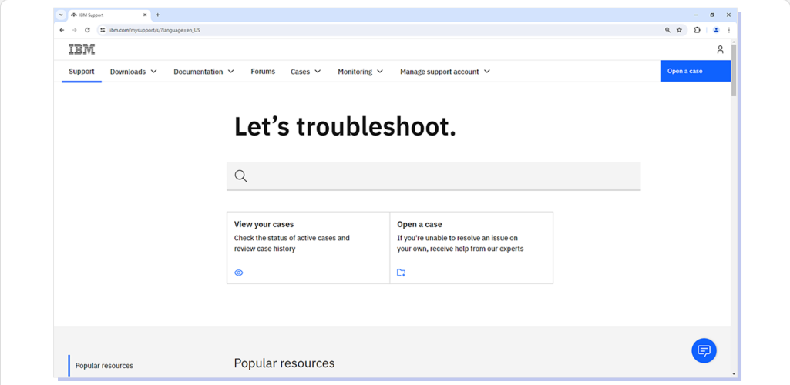Open the Chrome three-dot menu

point(728,30)
